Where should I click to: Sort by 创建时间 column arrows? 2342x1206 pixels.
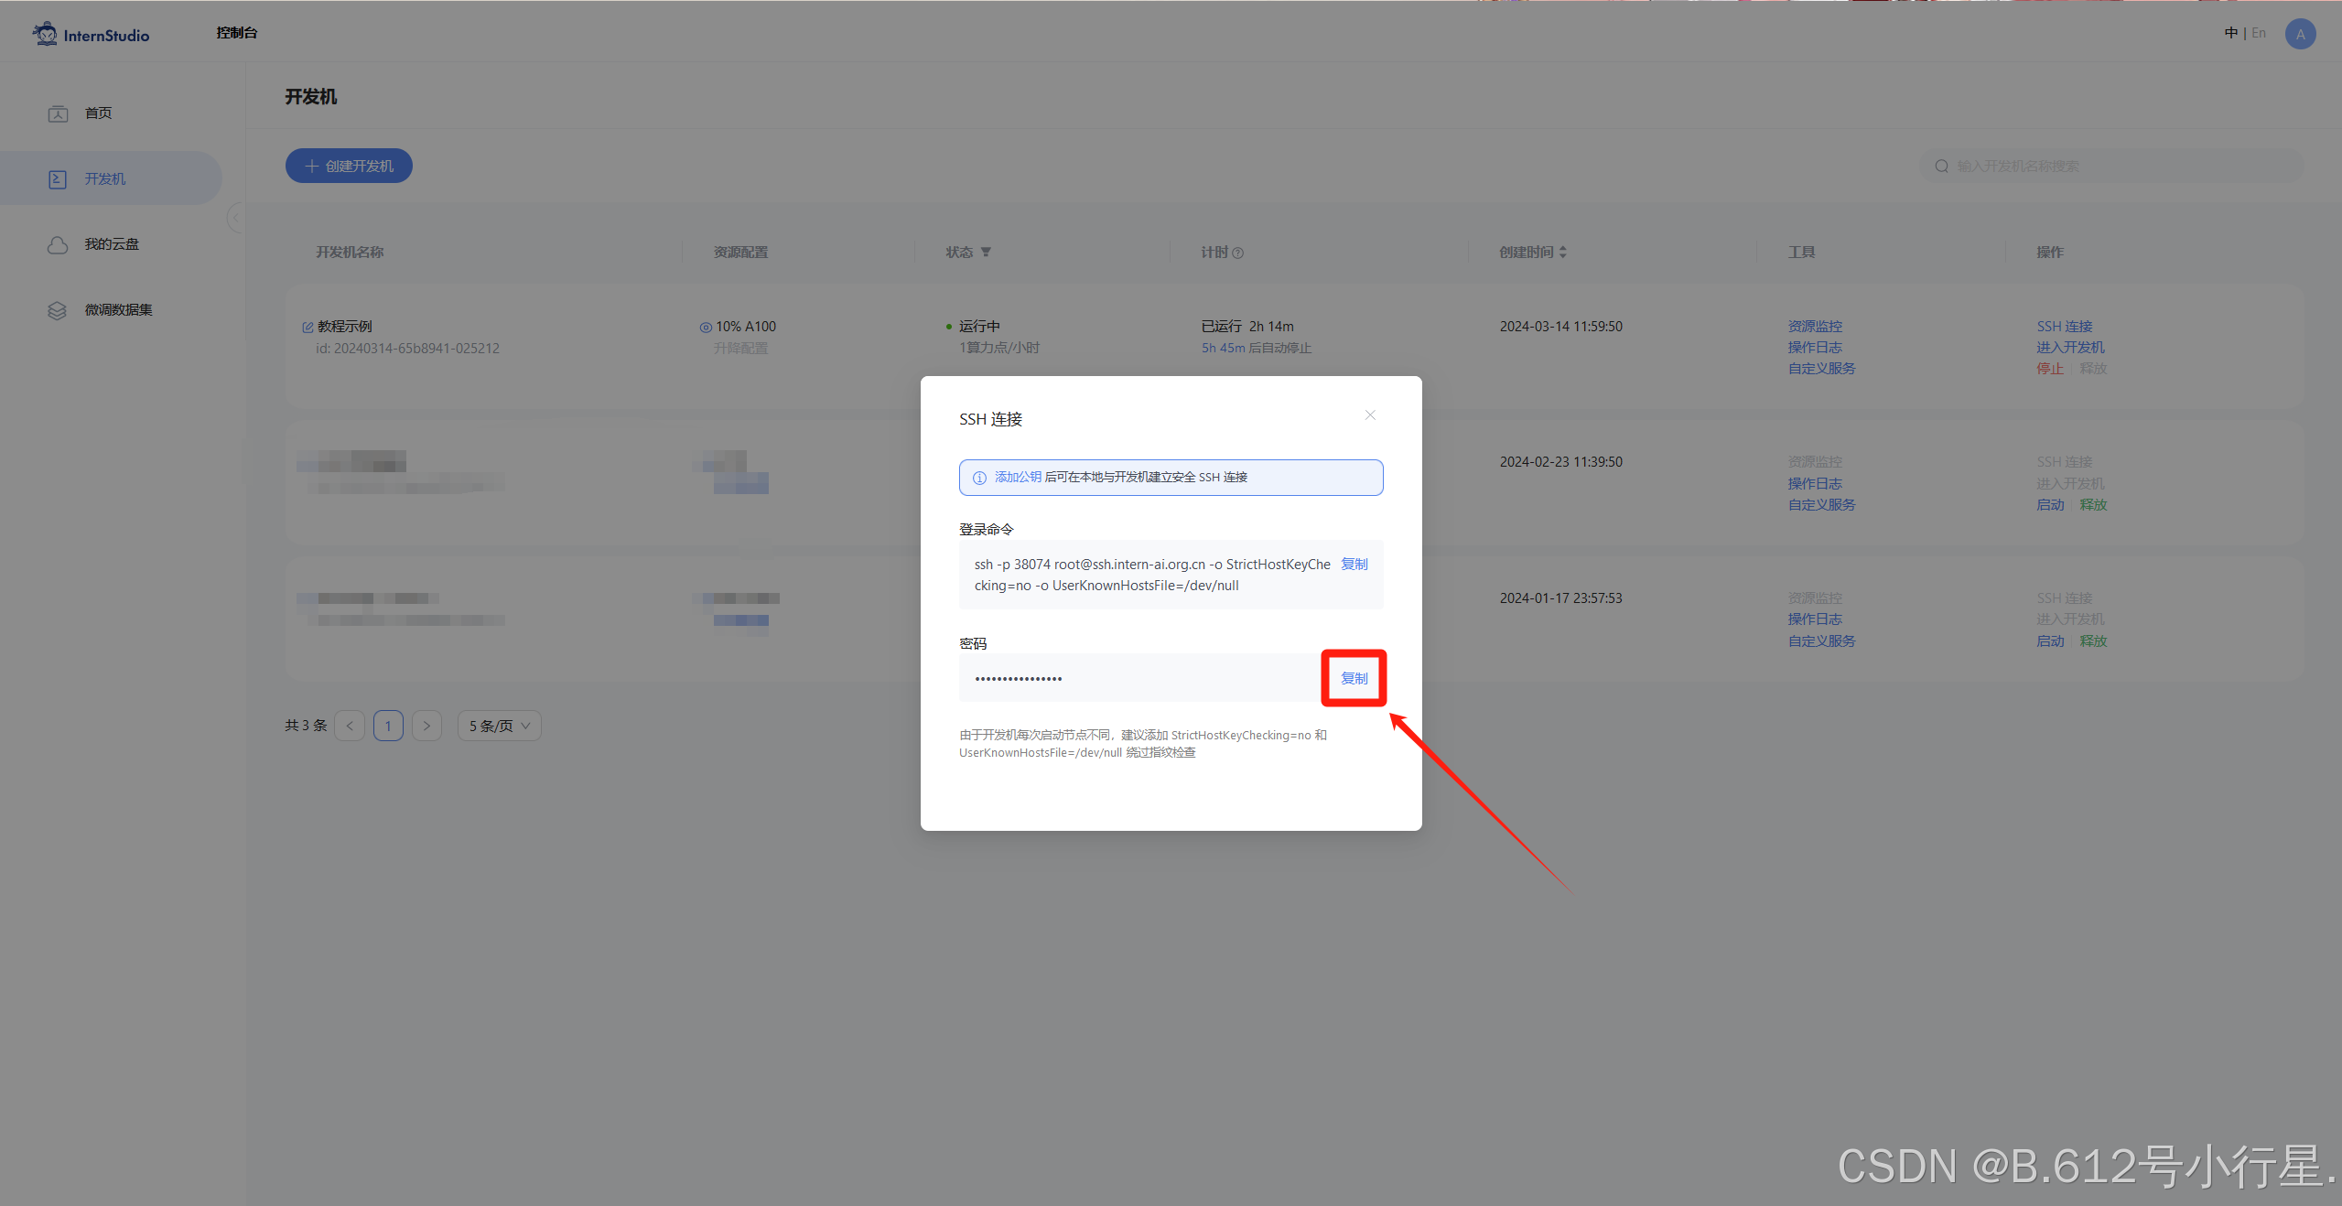[x=1563, y=253]
